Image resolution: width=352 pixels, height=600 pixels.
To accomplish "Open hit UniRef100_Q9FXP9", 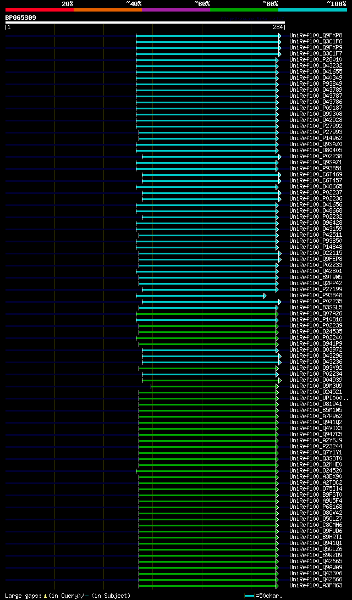I will [x=316, y=48].
